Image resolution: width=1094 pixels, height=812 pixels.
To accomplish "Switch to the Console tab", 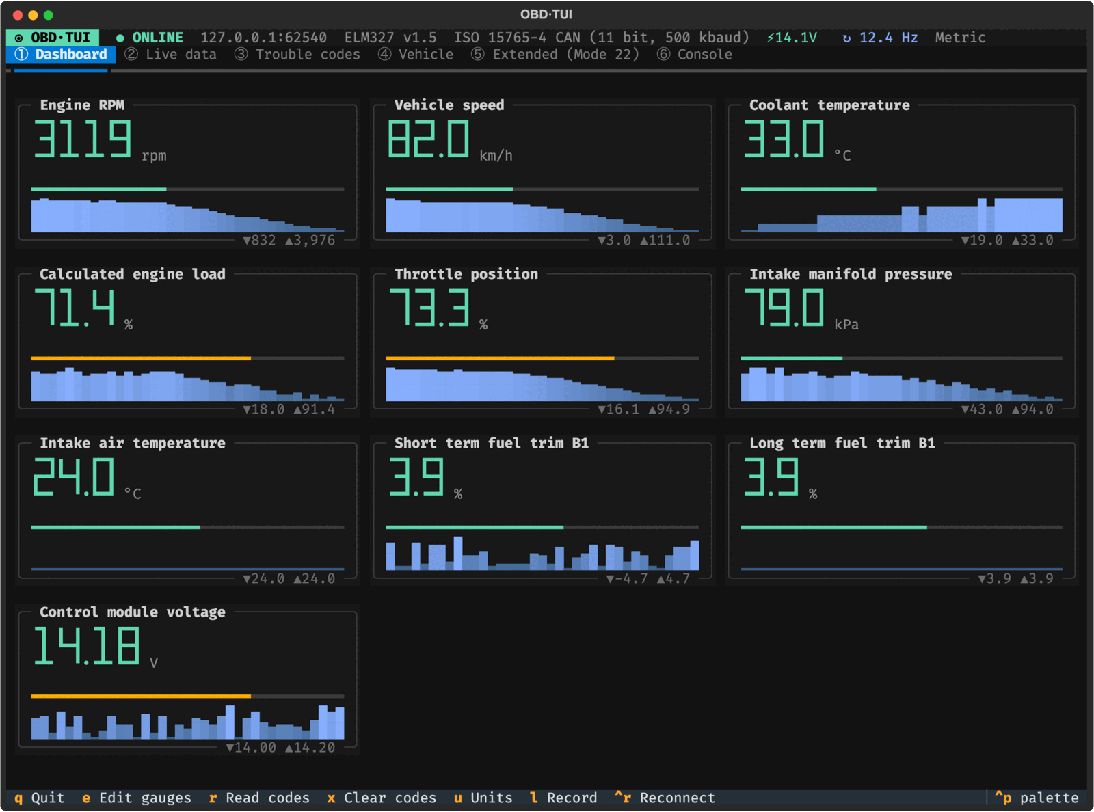I will (x=695, y=55).
